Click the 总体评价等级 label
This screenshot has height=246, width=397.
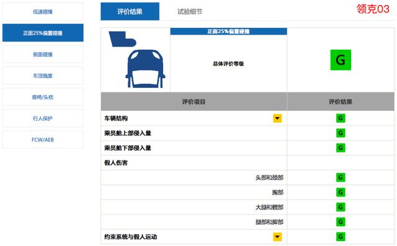228,64
